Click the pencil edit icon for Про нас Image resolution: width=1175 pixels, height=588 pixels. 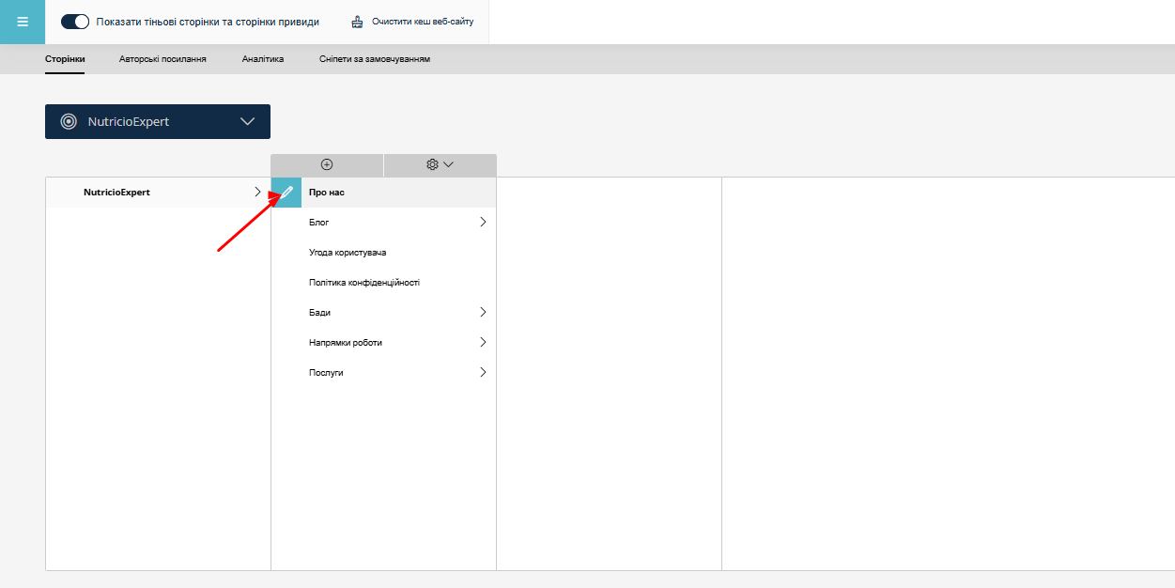click(286, 193)
